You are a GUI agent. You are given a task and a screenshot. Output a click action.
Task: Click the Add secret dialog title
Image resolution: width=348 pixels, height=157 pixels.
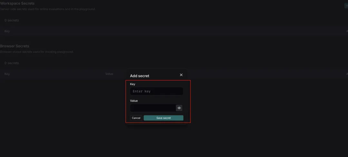[140, 76]
